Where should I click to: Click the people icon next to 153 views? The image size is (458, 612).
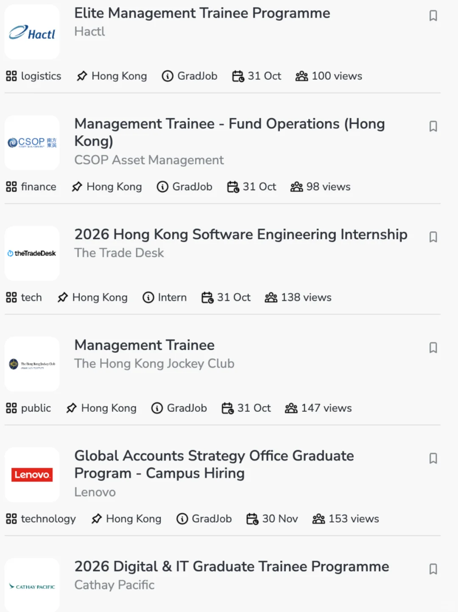[319, 519]
